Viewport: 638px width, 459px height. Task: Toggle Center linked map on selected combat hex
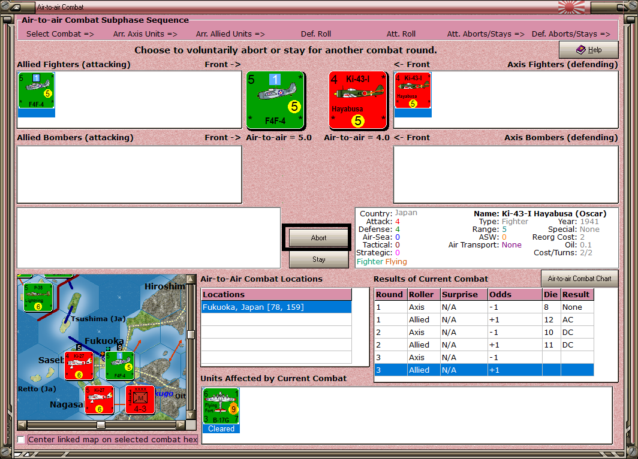(21, 439)
